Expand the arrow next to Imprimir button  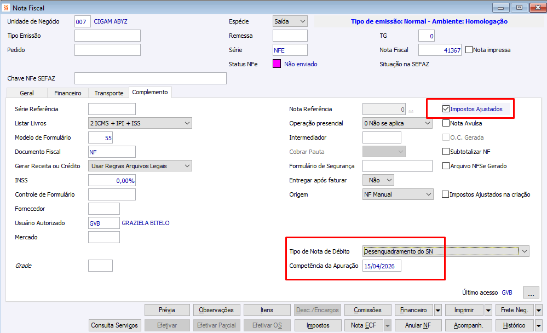click(x=488, y=310)
